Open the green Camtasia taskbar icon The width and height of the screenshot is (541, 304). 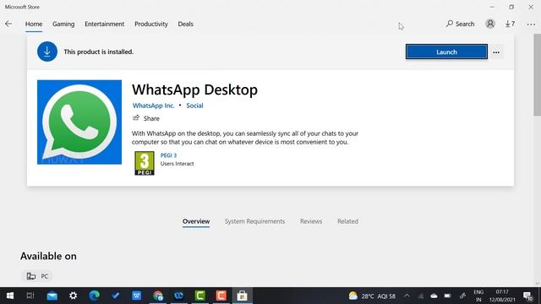tap(200, 296)
